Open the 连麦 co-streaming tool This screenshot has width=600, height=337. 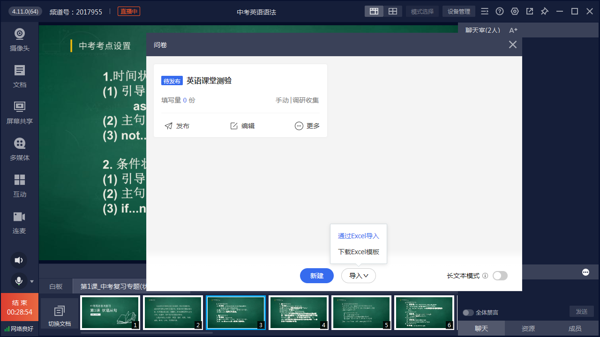tap(19, 222)
